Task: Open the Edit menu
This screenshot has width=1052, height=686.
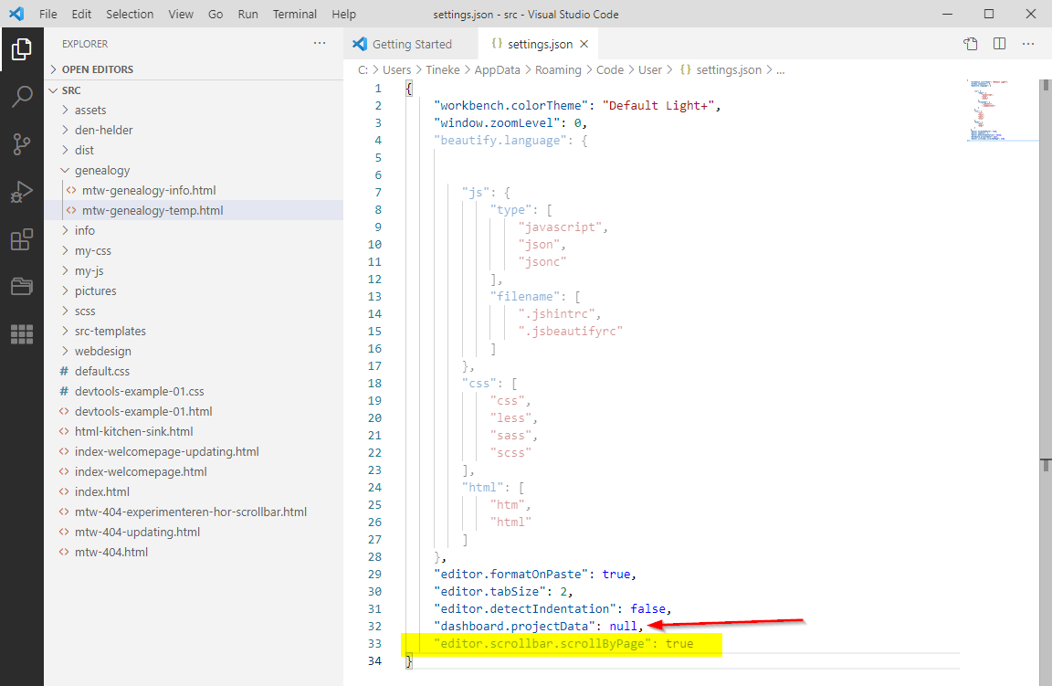Action: click(81, 14)
